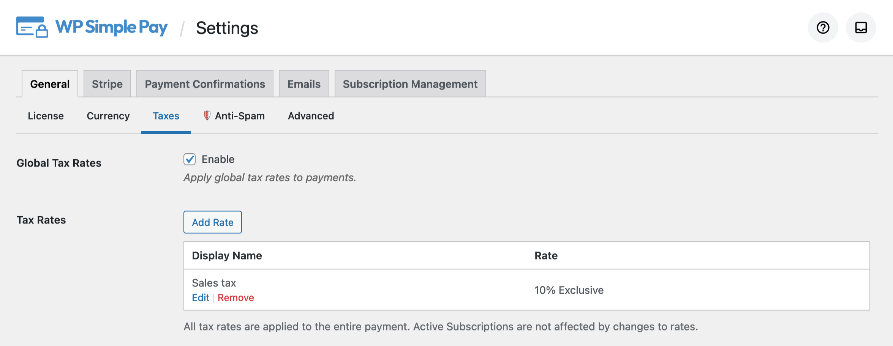893x346 pixels.
Task: Click the Anti-Spam shield icon
Action: click(207, 116)
